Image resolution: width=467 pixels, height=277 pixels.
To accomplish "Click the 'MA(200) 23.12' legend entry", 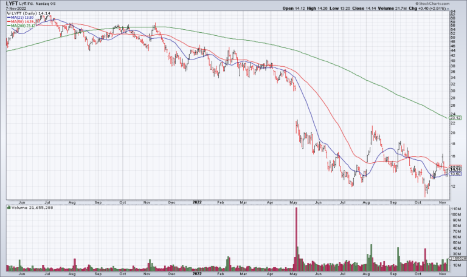I will tap(23, 26).
